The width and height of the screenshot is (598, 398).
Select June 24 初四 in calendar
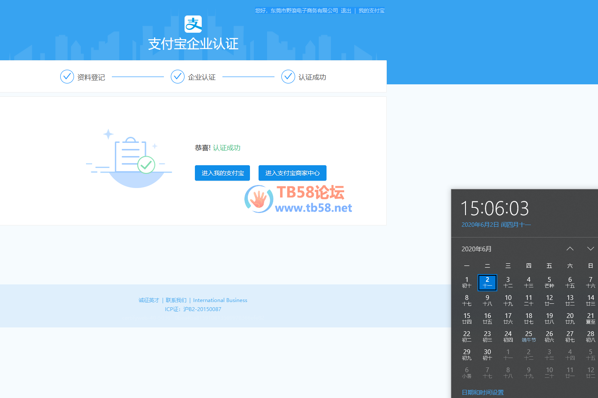508,337
